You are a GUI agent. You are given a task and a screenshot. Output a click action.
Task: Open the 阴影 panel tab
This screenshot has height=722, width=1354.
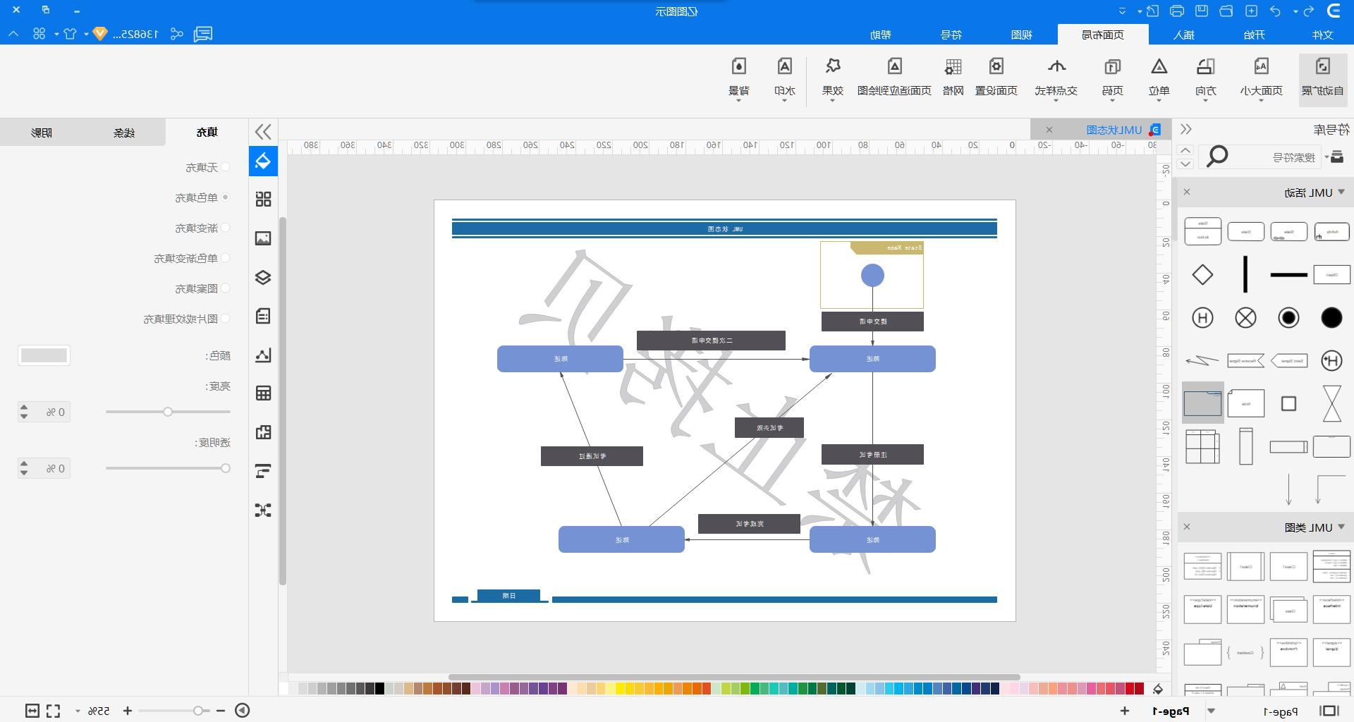(42, 133)
